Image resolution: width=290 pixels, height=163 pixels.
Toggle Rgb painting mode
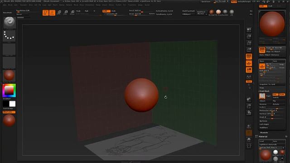point(87,11)
